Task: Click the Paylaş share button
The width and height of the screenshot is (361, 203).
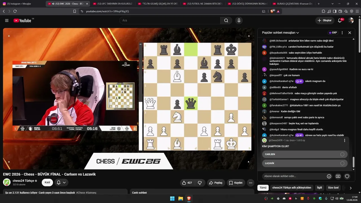Action: (x=216, y=183)
